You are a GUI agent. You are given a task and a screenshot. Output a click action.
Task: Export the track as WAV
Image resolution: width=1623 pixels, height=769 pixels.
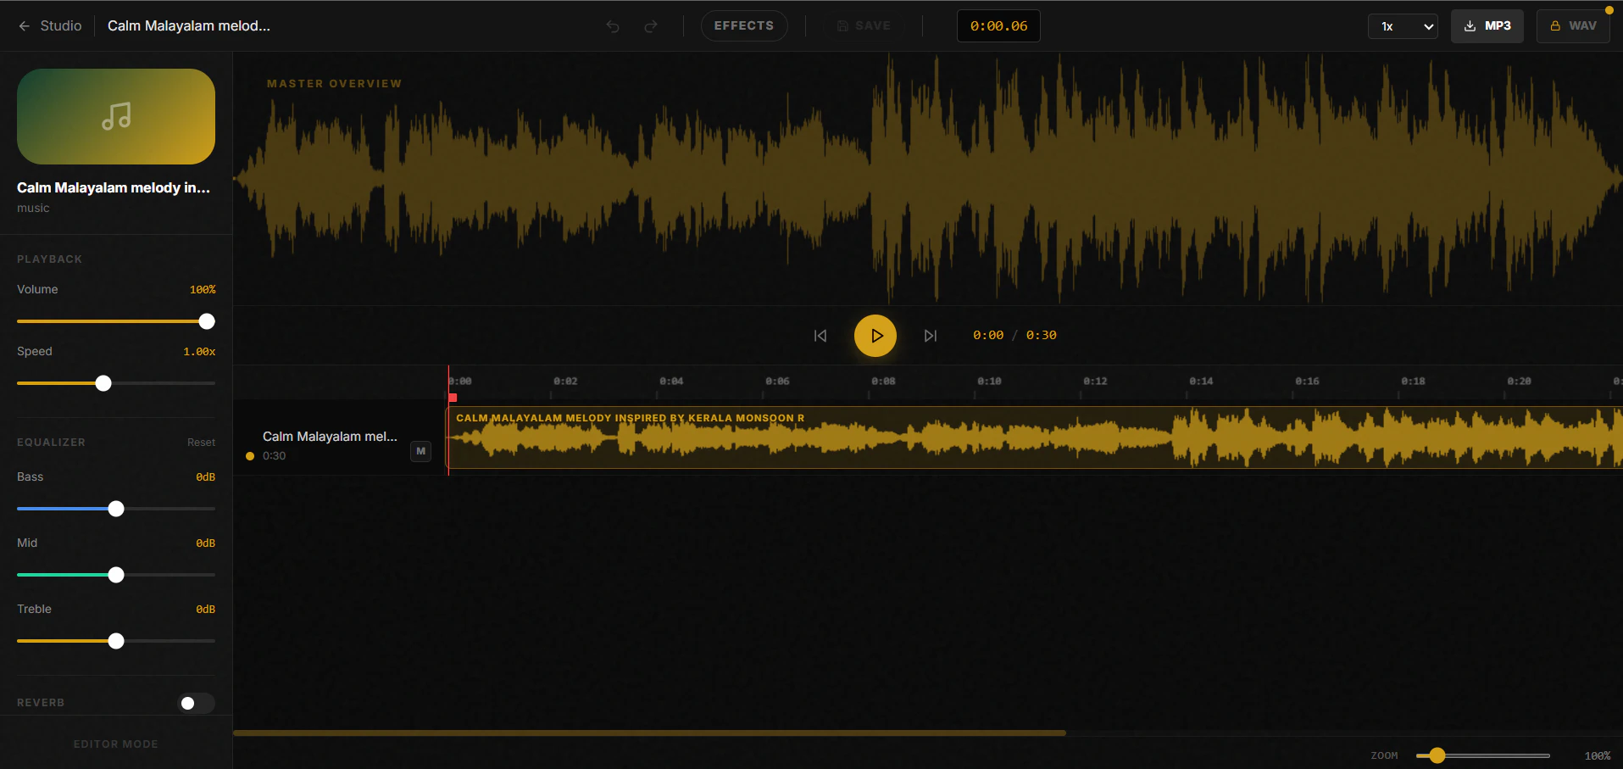(1573, 25)
